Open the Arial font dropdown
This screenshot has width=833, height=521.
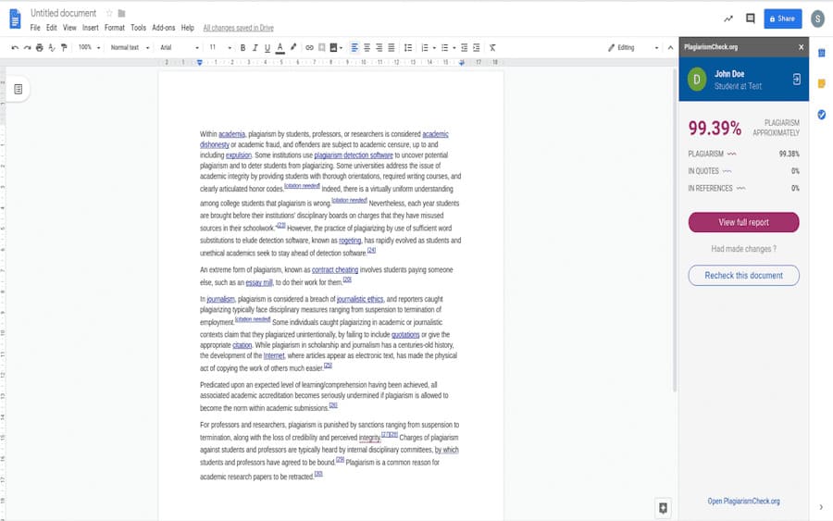coord(178,47)
